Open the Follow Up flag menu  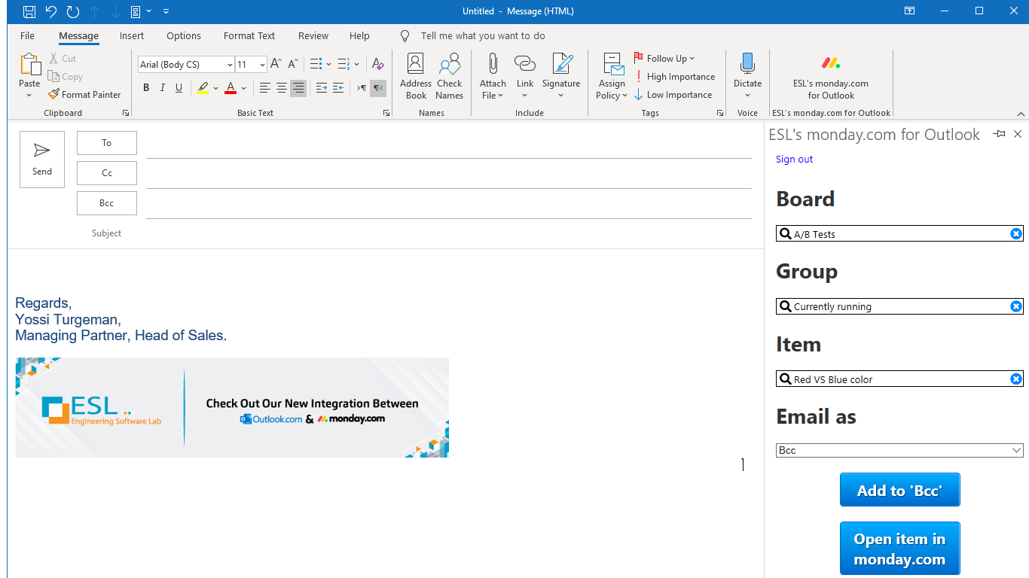tap(664, 58)
